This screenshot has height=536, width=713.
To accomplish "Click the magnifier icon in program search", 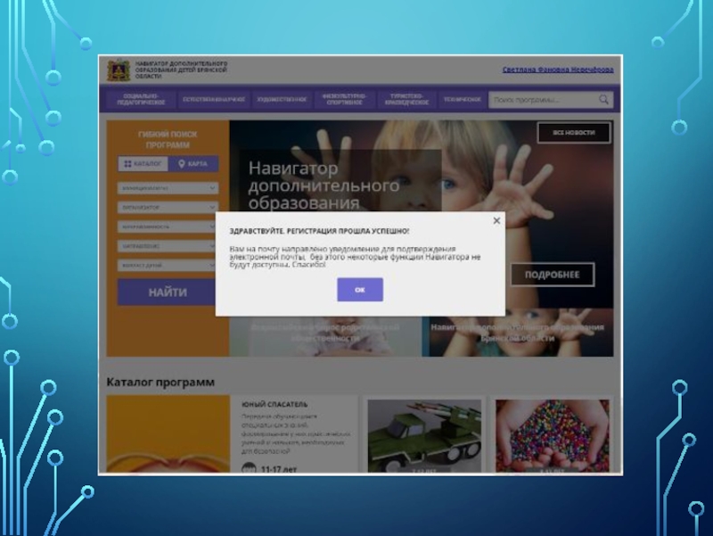I will pos(603,99).
